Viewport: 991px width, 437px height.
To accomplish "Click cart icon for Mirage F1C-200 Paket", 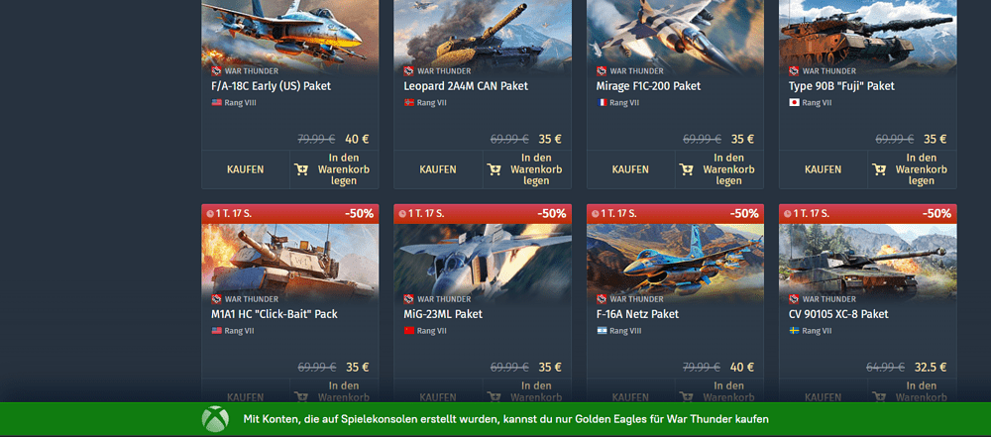I will point(686,169).
